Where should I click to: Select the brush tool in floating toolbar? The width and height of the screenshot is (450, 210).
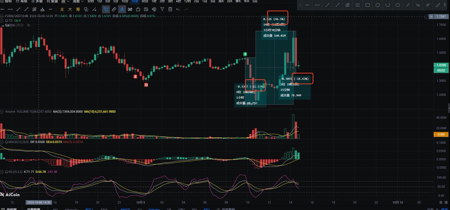438,5
